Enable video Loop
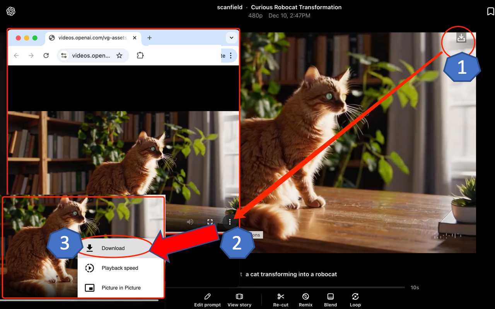The height and width of the screenshot is (309, 495). point(355,300)
